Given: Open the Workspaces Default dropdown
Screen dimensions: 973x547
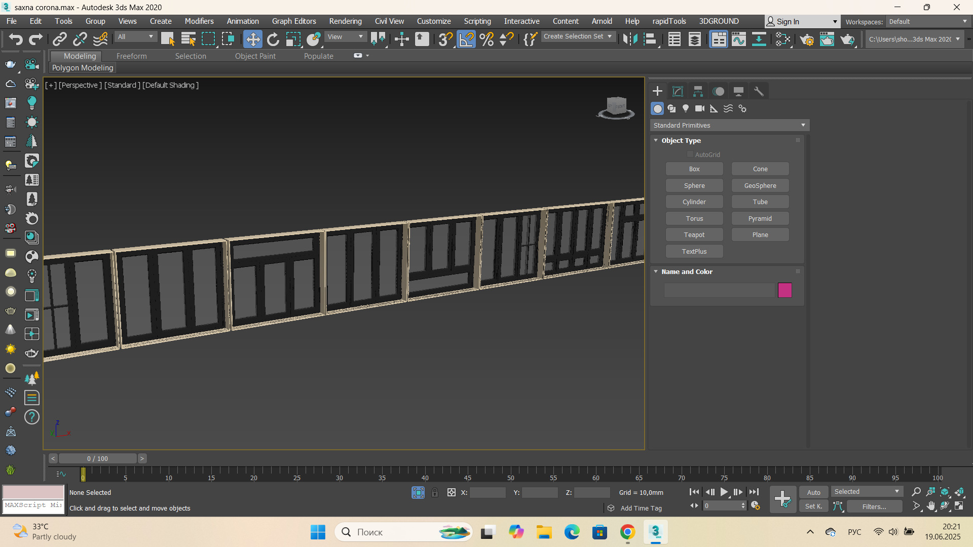Looking at the screenshot, I should click(x=928, y=21).
